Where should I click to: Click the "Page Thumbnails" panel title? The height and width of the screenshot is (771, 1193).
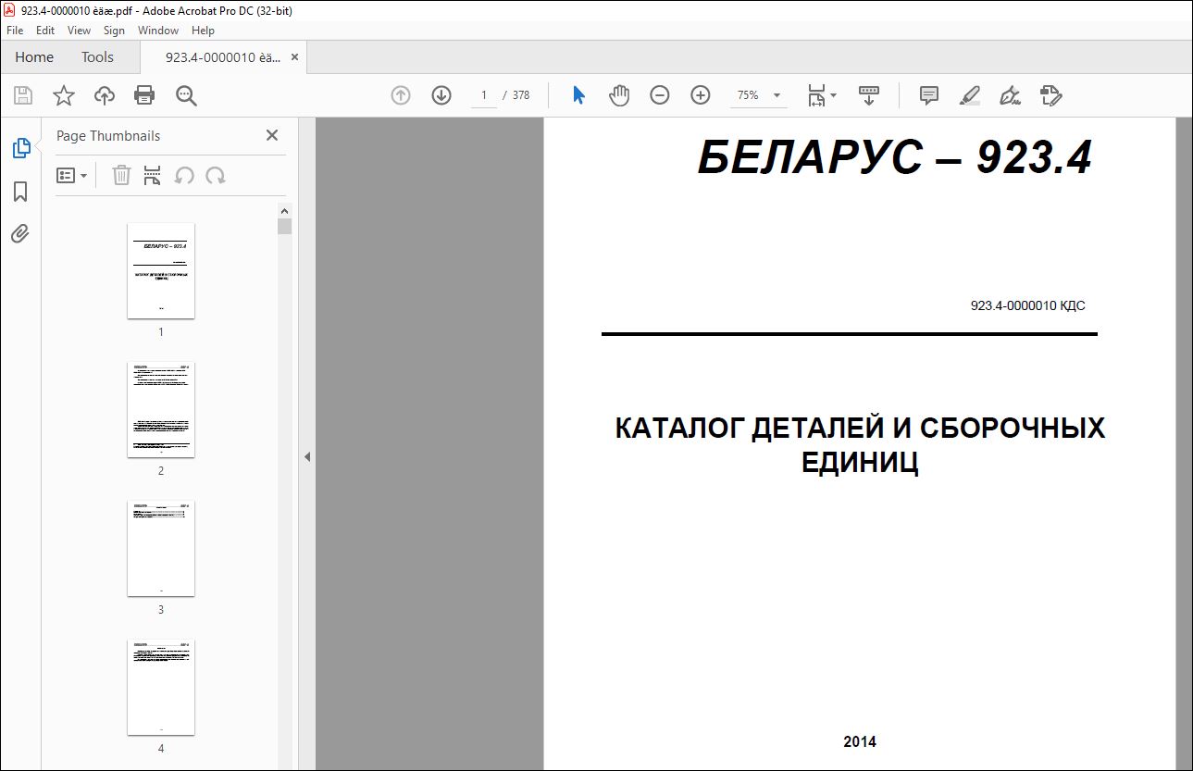coord(108,135)
